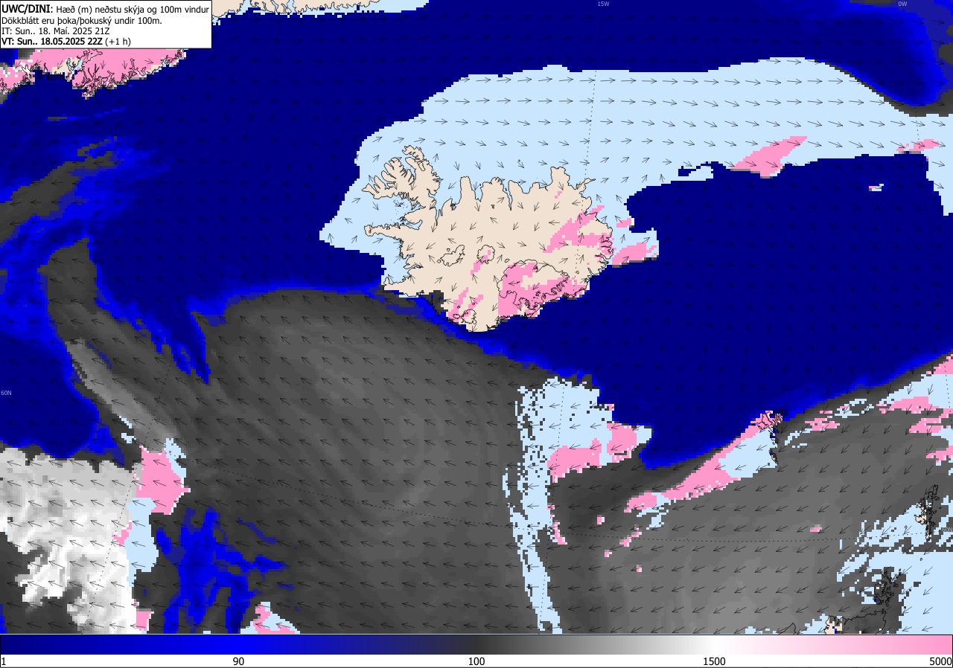Click the "Dökkblátt eru þoka/þokuský undir 100m." line

[x=82, y=20]
